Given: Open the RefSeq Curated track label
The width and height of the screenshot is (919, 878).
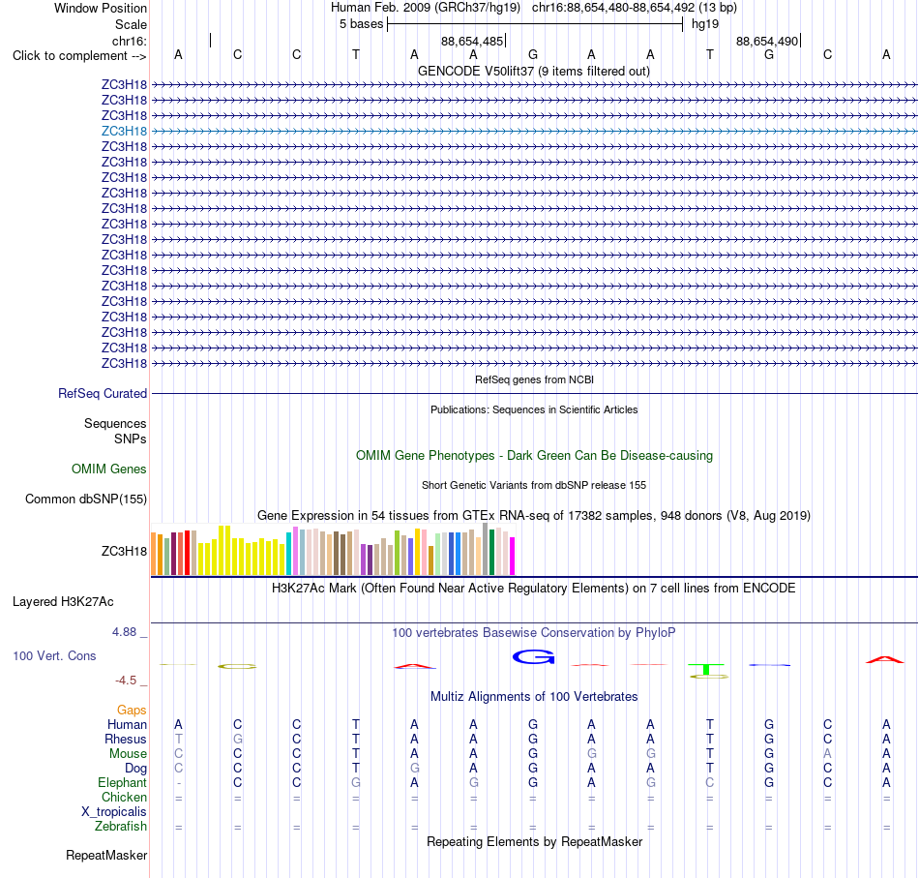Looking at the screenshot, I should 102,394.
